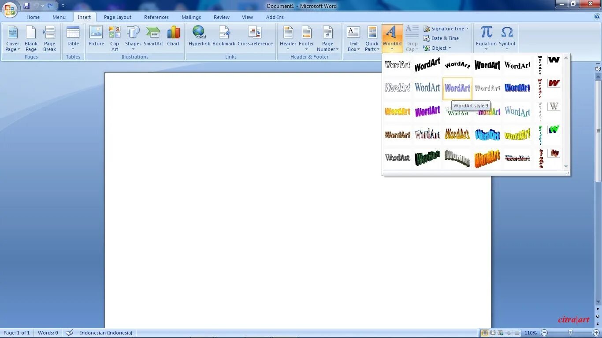Go to the Mailings tab

pyautogui.click(x=191, y=17)
